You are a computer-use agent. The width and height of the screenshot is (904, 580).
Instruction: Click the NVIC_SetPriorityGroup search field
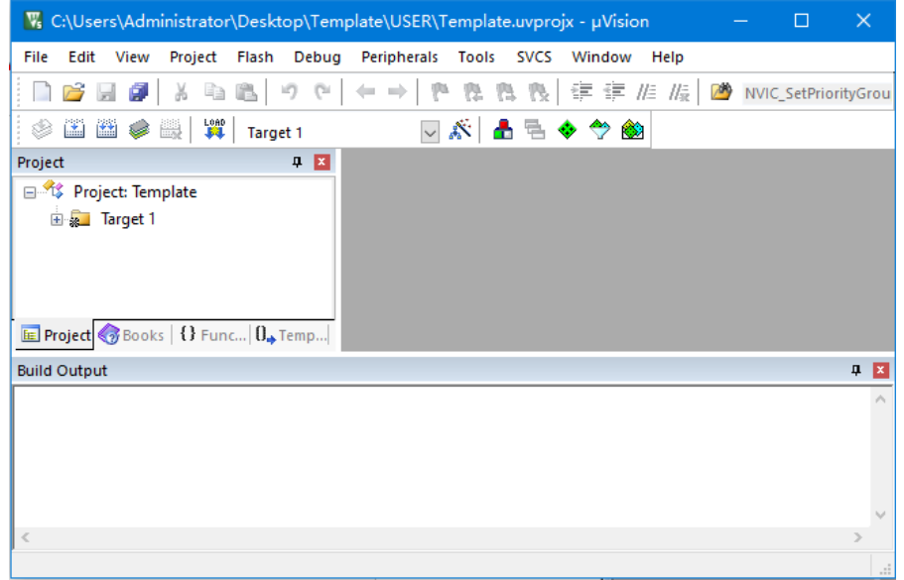[x=816, y=92]
